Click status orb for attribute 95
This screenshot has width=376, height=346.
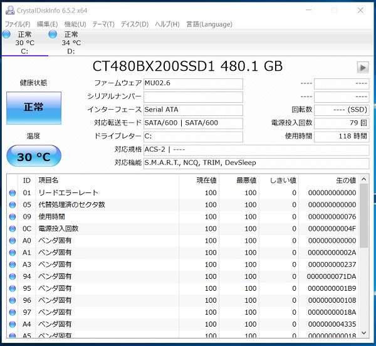13,288
